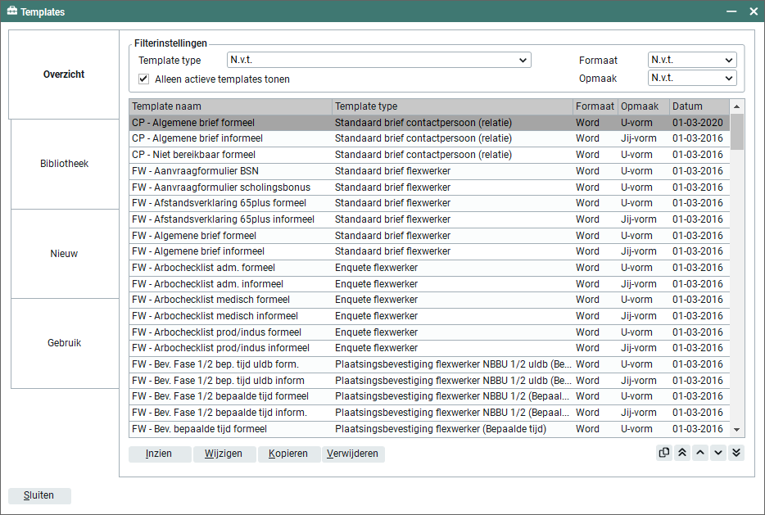The width and height of the screenshot is (765, 515).
Task: Switch to the Bibliotheek tab
Action: (64, 164)
